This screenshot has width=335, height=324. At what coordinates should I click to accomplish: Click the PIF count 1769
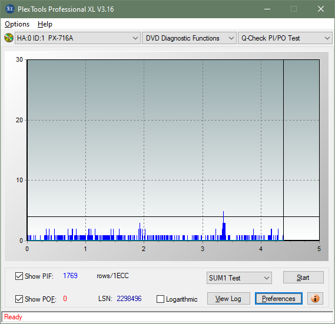70,276
